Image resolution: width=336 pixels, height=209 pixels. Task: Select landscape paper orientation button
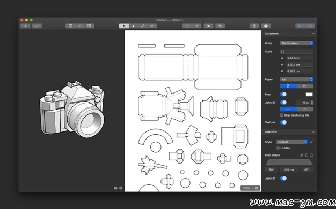tap(305, 86)
